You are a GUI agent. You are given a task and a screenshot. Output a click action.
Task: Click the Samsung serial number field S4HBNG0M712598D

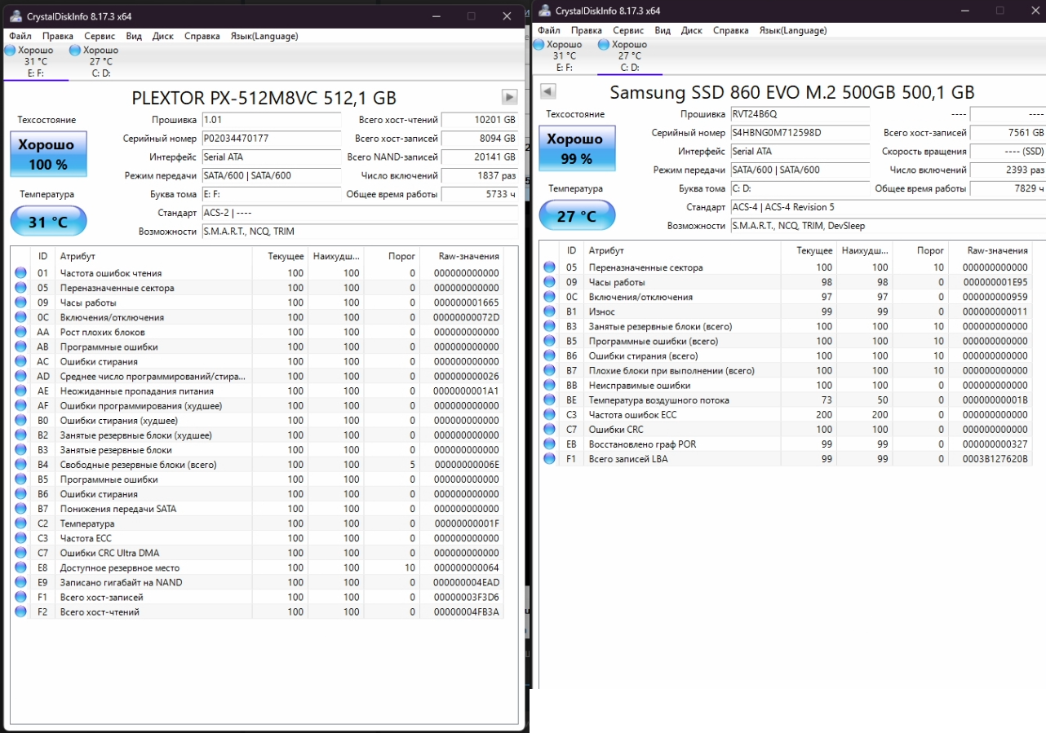(800, 133)
